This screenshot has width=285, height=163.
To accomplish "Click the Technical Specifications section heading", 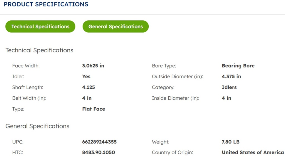I will point(39,50).
